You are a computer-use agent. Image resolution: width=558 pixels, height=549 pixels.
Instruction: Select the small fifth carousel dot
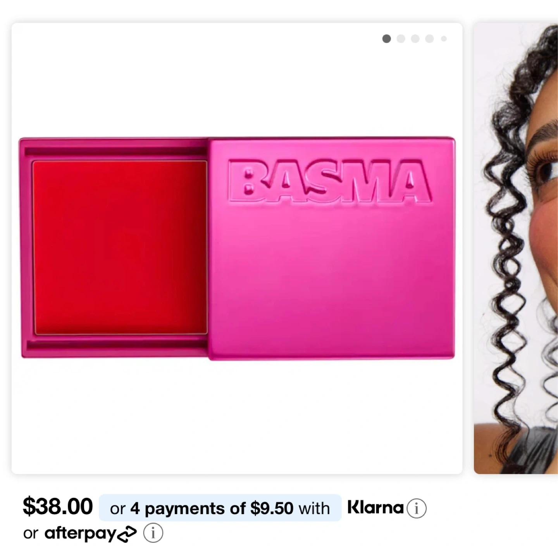pos(444,39)
